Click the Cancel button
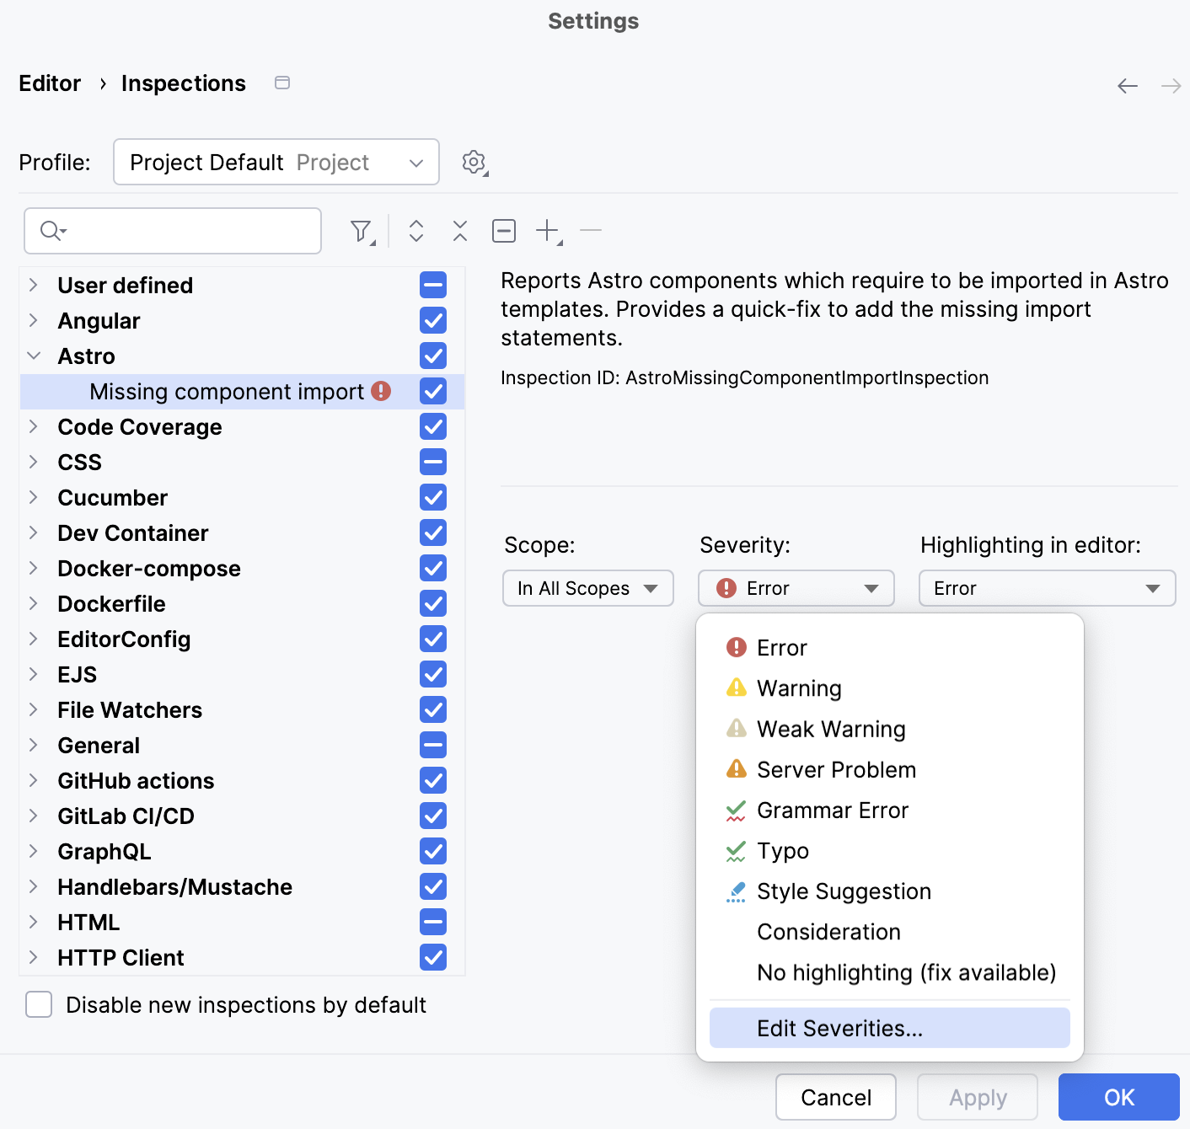Screen dimensions: 1190x1129 tap(835, 1097)
